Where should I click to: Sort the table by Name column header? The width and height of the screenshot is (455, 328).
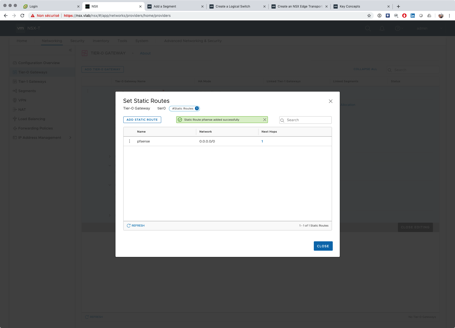141,132
